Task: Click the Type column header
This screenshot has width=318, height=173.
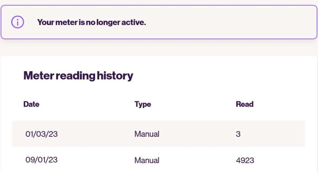Action: (x=143, y=105)
